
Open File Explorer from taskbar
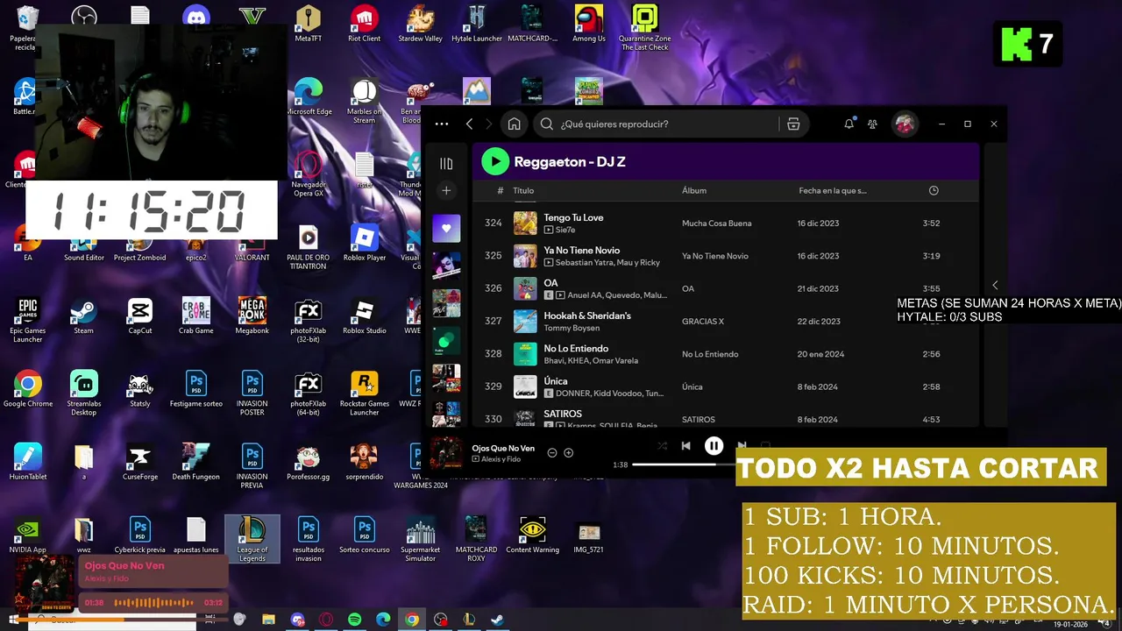pyautogui.click(x=269, y=620)
